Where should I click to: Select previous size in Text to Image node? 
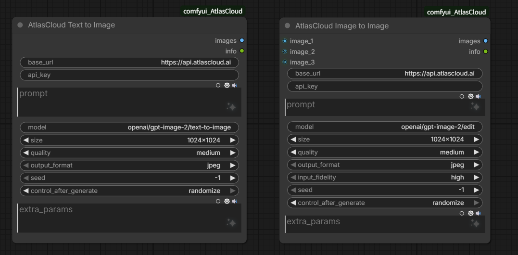point(26,140)
